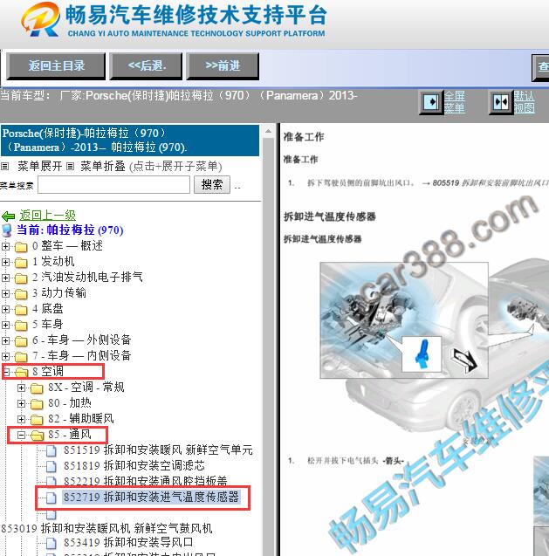Collapse the 85 - 通风 node
Viewport: 549px width, 556px height.
click(x=21, y=435)
